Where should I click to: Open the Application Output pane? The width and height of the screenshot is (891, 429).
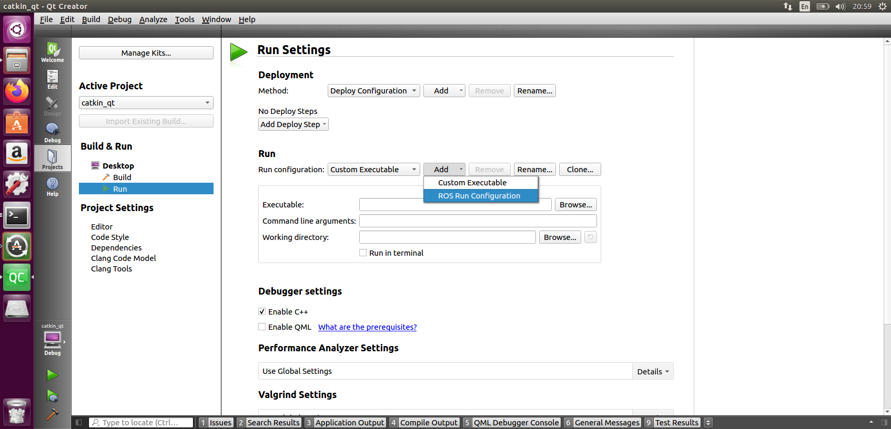(346, 423)
